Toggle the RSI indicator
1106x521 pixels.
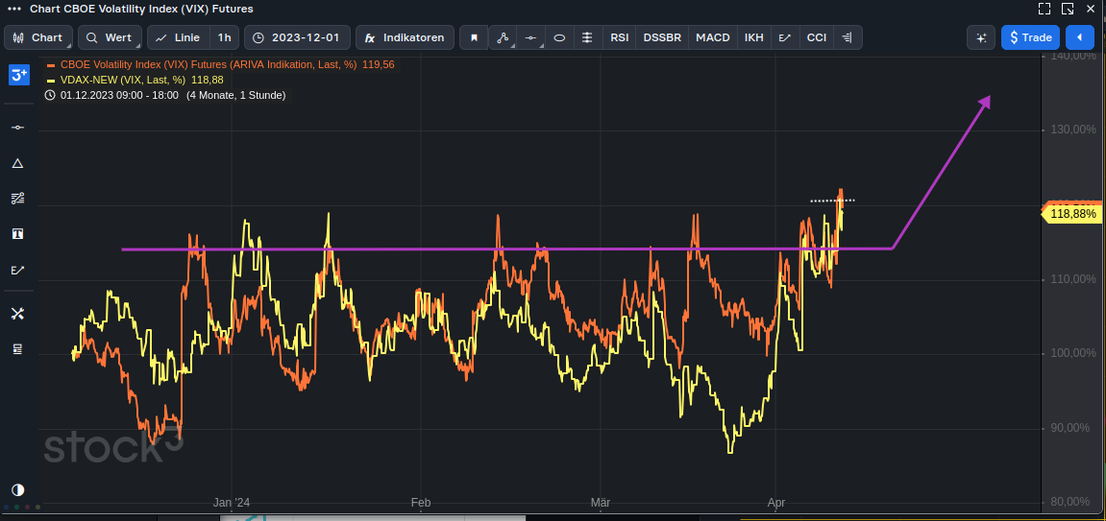[x=620, y=37]
